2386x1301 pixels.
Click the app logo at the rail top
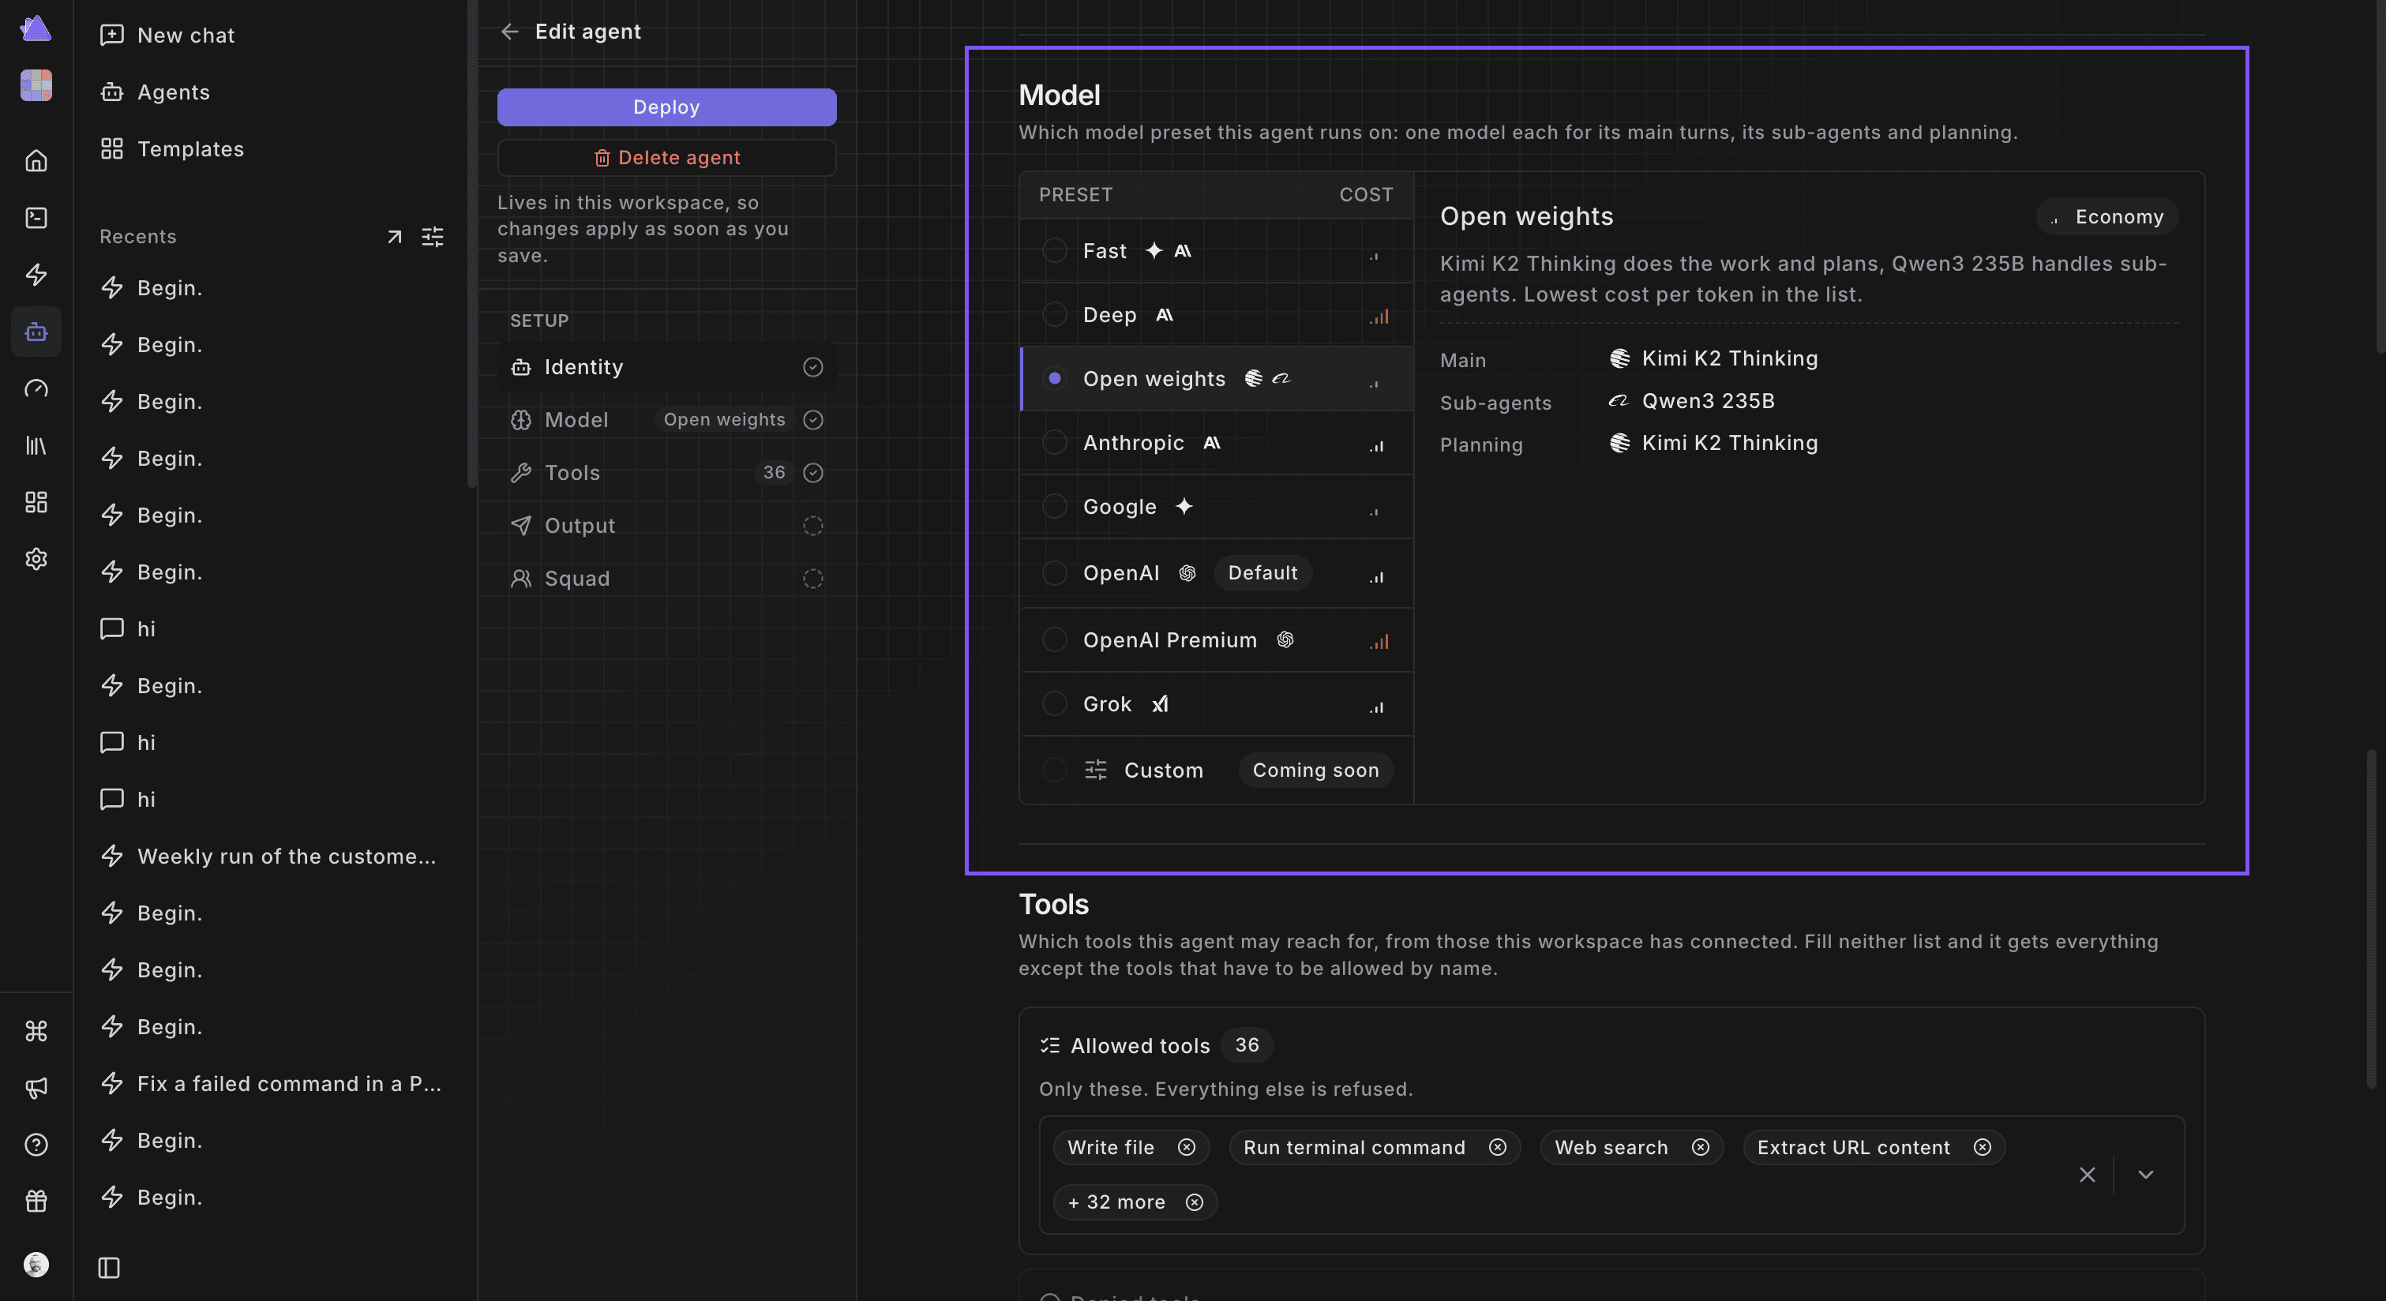(36, 28)
